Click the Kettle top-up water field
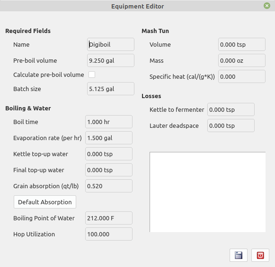 click(109, 154)
